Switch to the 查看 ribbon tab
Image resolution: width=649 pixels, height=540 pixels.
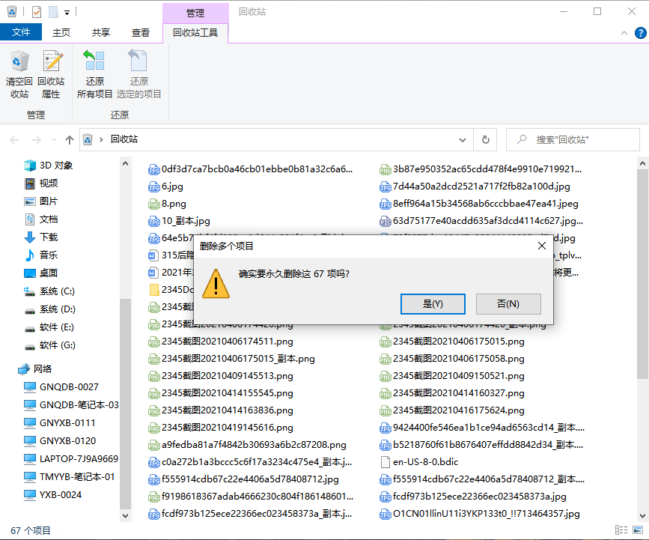[x=141, y=33]
